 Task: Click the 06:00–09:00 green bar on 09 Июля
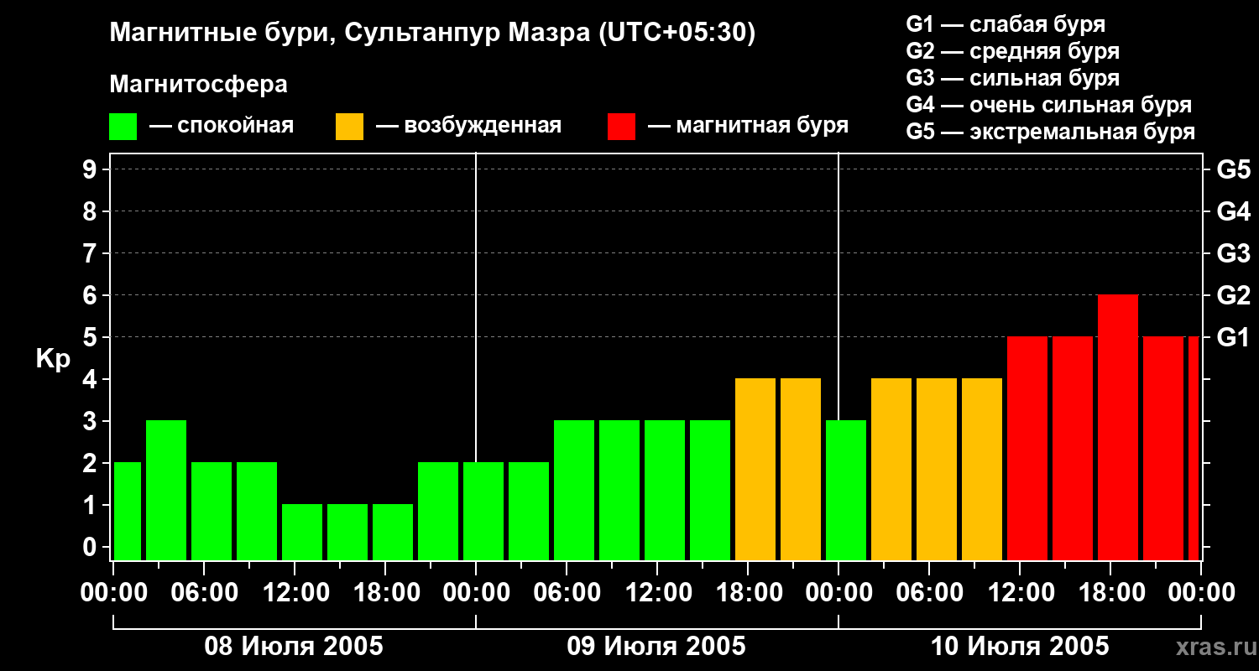point(574,491)
